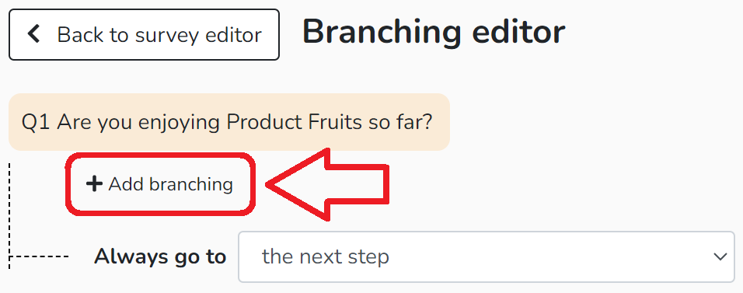Open the 'Always go to' dropdown
The width and height of the screenshot is (743, 293).
coord(487,257)
